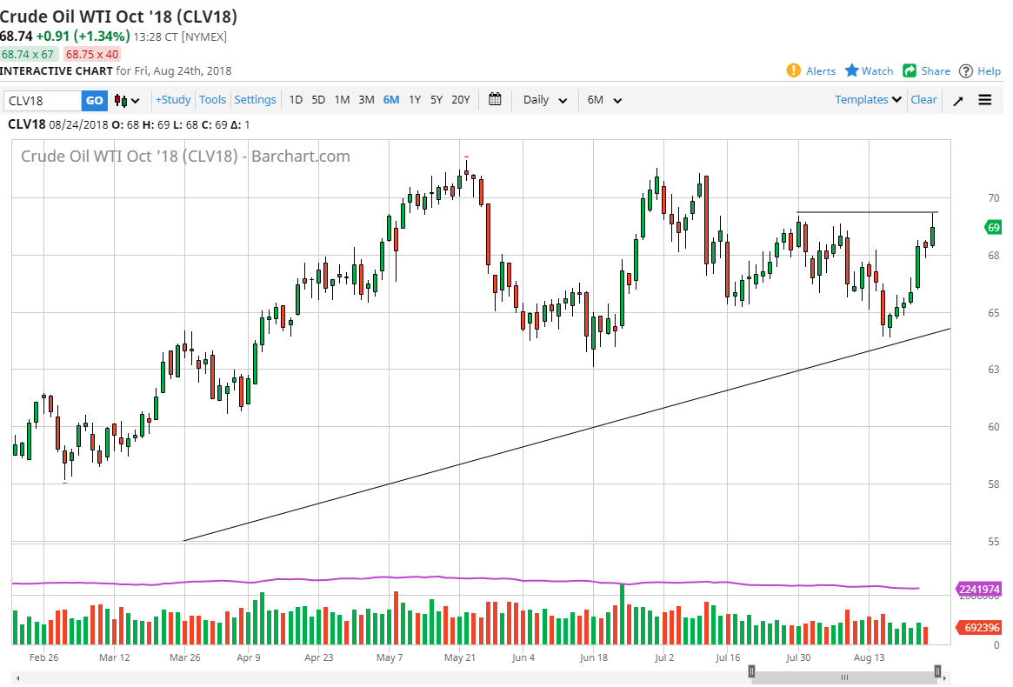Pop out the chart with the arrow icon
The width and height of the screenshot is (1013, 687).
pyautogui.click(x=957, y=100)
